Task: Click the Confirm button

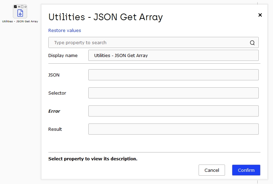Action: point(246,170)
